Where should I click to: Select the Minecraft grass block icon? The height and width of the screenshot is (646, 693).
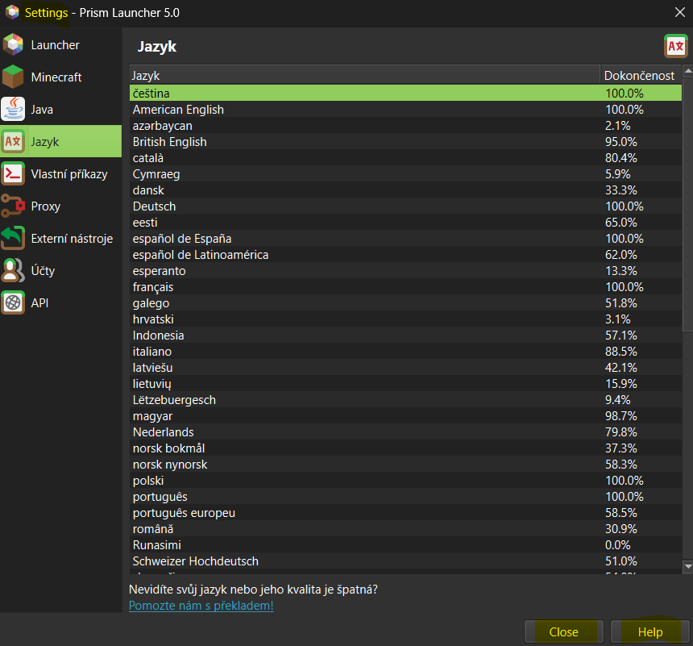pos(15,77)
